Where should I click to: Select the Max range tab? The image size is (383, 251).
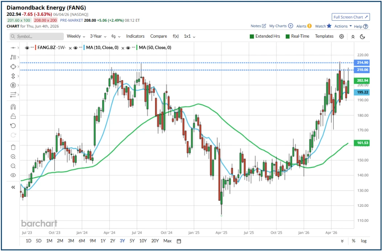167,241
